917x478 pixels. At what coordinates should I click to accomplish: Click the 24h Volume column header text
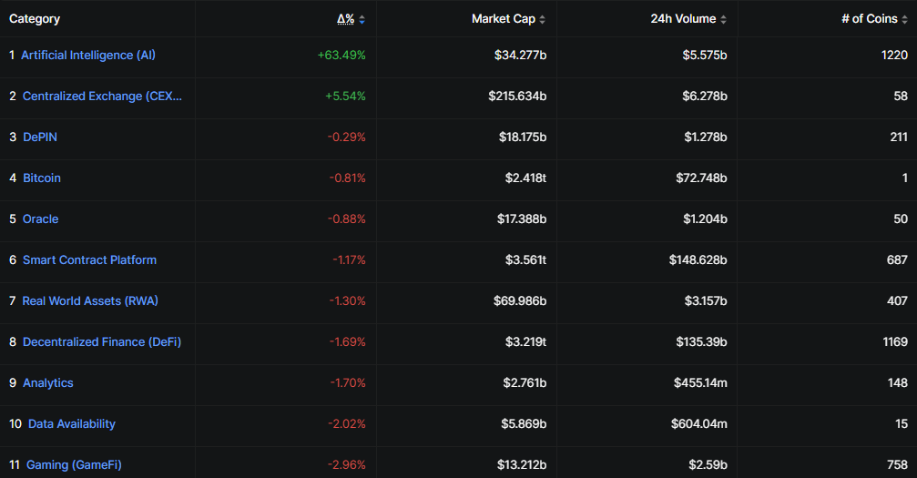click(683, 18)
